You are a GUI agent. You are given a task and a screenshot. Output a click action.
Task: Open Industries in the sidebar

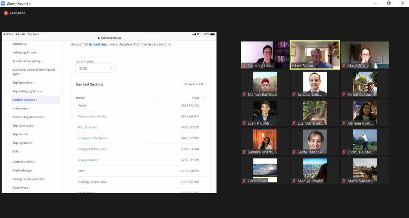[x=21, y=109]
